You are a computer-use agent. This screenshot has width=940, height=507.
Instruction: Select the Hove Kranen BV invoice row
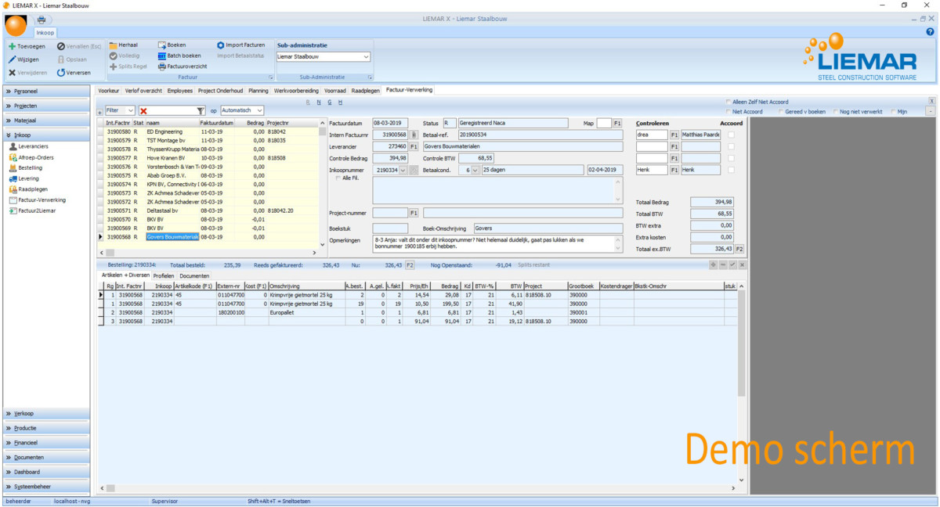pyautogui.click(x=208, y=157)
